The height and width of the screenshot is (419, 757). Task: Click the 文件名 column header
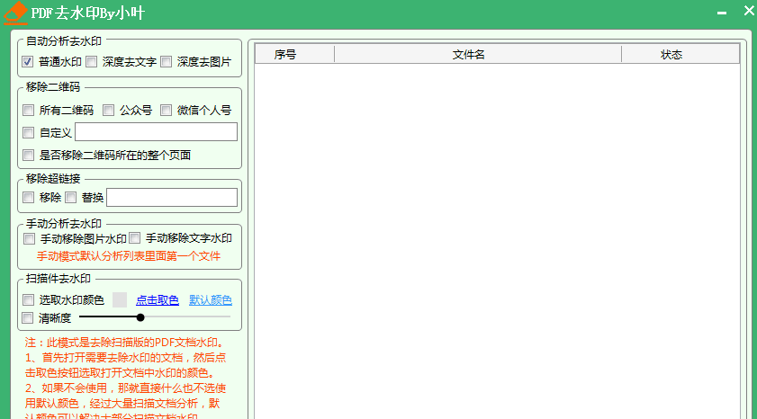469,54
